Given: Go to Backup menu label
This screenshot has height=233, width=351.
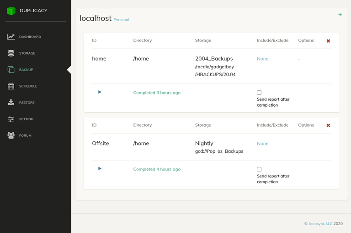Looking at the screenshot, I should pos(26,70).
